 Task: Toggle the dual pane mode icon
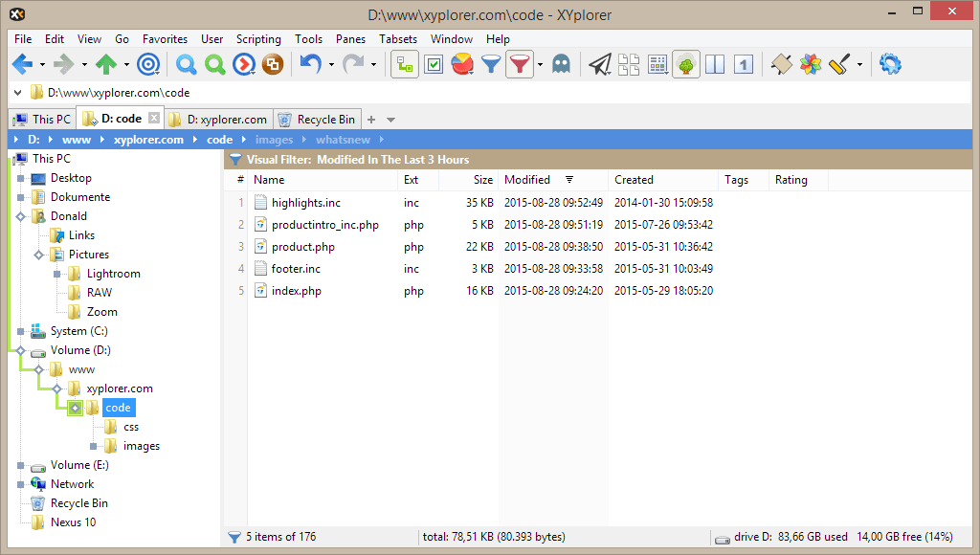(715, 64)
